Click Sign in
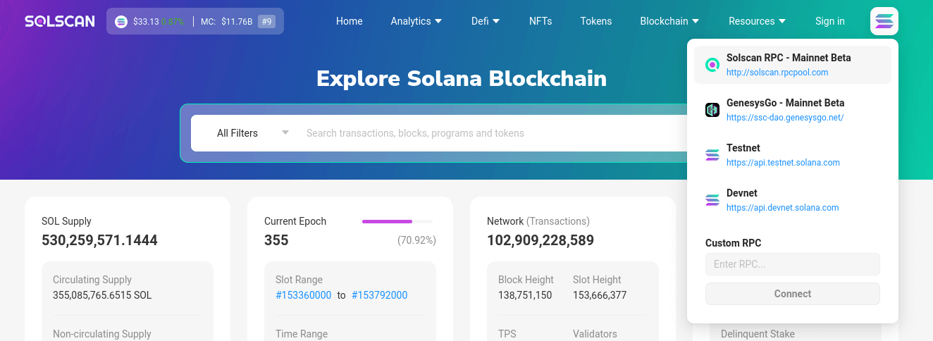The image size is (933, 341). pos(830,21)
